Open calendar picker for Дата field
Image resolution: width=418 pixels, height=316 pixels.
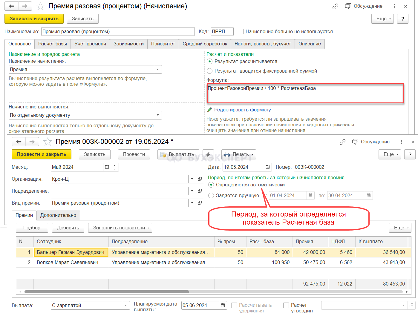click(x=268, y=167)
